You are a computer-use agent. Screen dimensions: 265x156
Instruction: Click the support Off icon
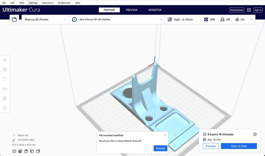click(222, 19)
